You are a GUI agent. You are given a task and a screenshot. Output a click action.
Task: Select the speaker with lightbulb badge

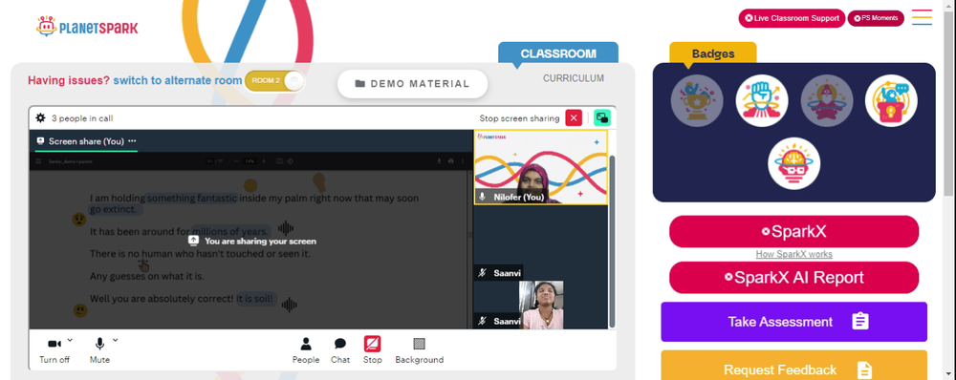[x=891, y=100]
